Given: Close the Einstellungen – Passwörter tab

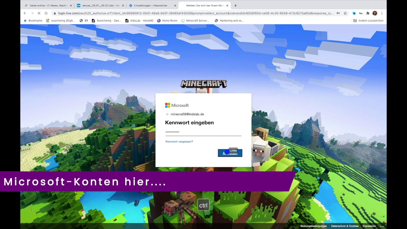Looking at the screenshot, I should coord(175,5).
